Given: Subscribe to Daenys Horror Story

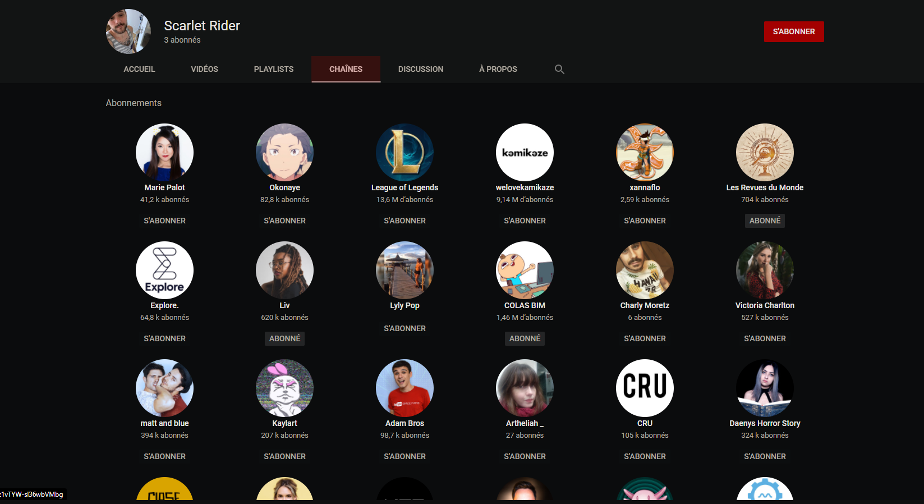Looking at the screenshot, I should [765, 456].
